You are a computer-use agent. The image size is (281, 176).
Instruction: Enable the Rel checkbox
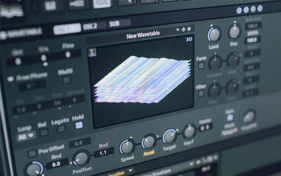coord(44,133)
